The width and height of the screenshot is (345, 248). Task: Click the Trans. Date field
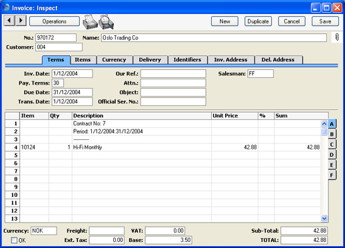[72, 101]
